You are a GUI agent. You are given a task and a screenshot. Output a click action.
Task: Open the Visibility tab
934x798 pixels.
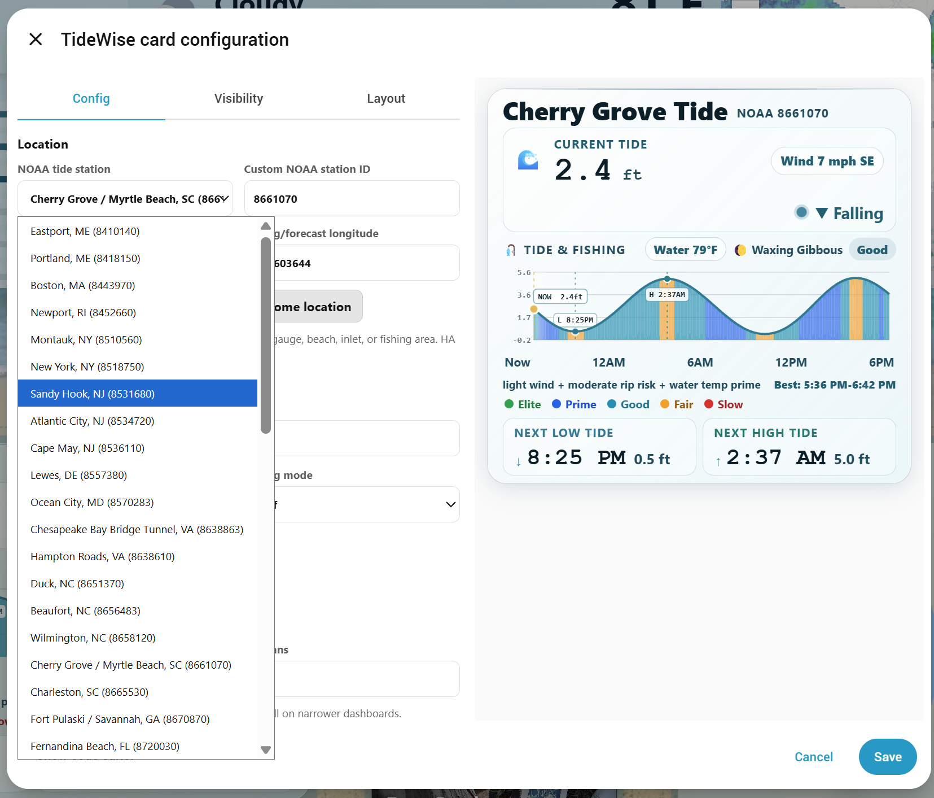[239, 99]
